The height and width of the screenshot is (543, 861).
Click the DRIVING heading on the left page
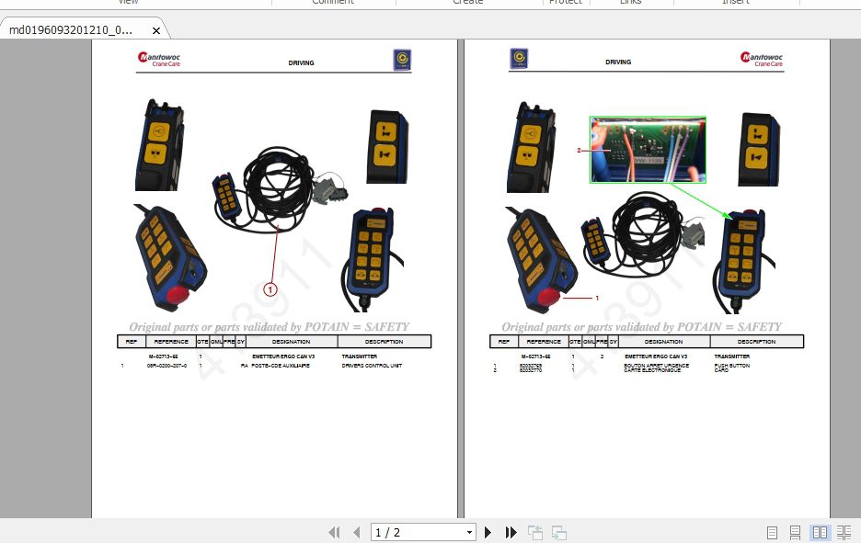301,62
